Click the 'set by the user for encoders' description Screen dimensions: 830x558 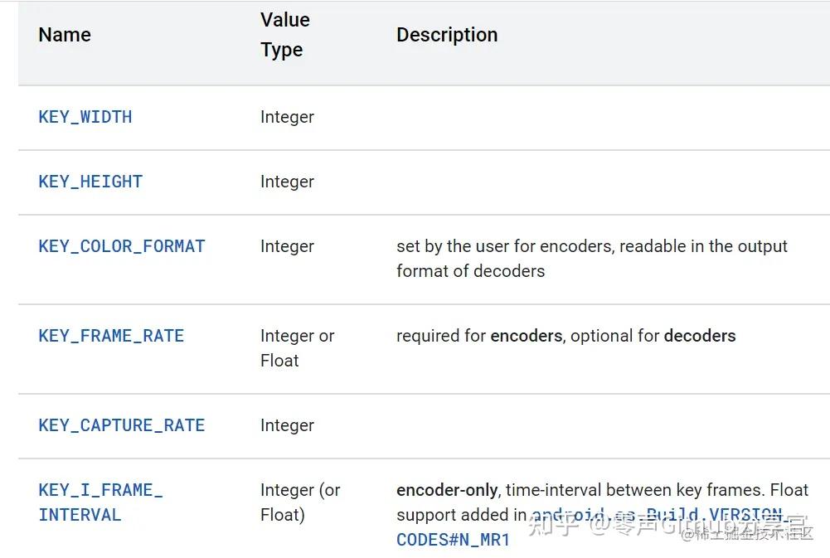(591, 258)
